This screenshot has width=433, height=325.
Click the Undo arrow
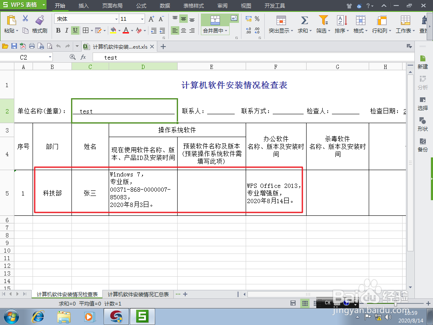[58, 46]
